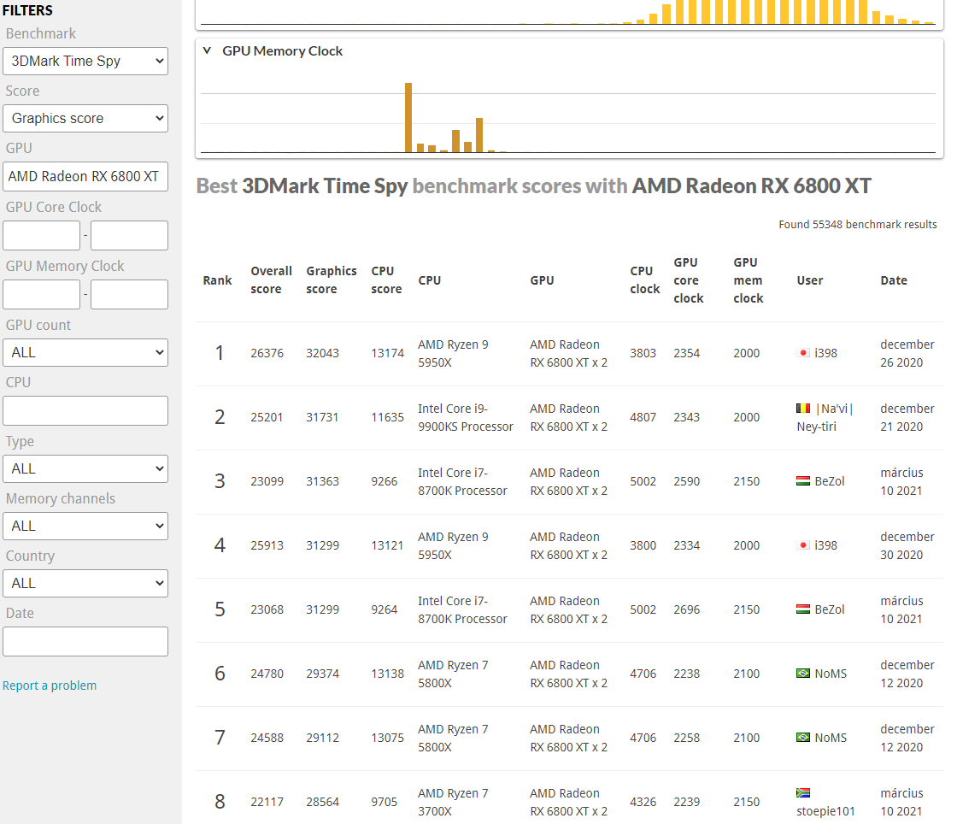957x824 pixels.
Task: Click the CPU filter input field
Action: [x=85, y=411]
